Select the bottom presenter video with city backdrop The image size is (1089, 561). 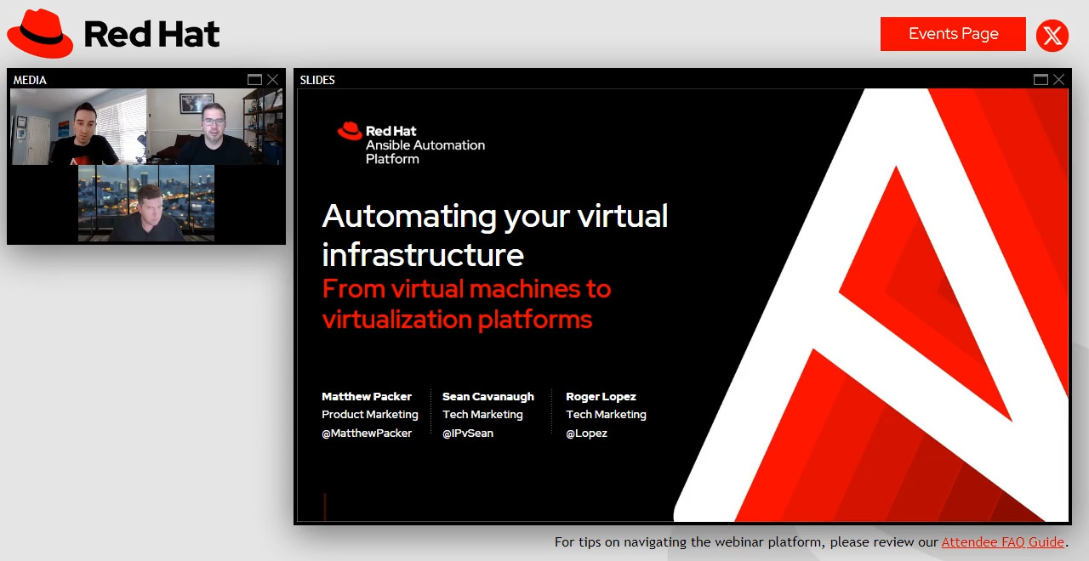[146, 203]
